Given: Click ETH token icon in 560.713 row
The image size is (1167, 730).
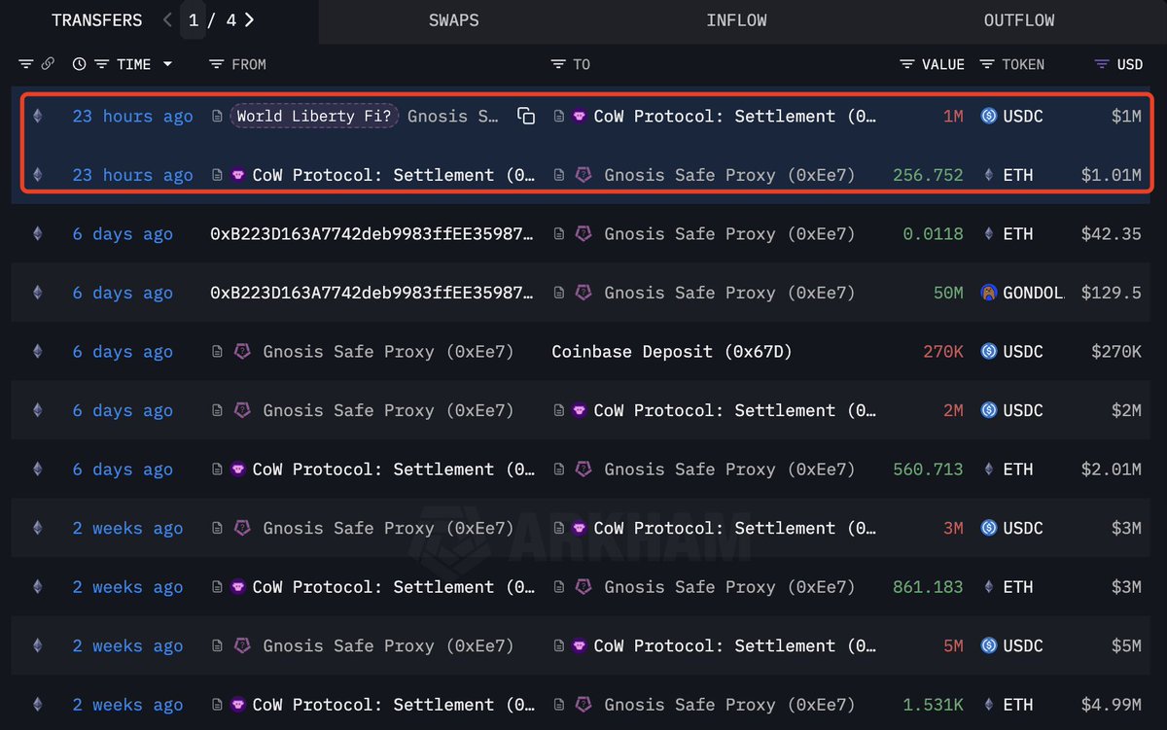Looking at the screenshot, I should [989, 469].
